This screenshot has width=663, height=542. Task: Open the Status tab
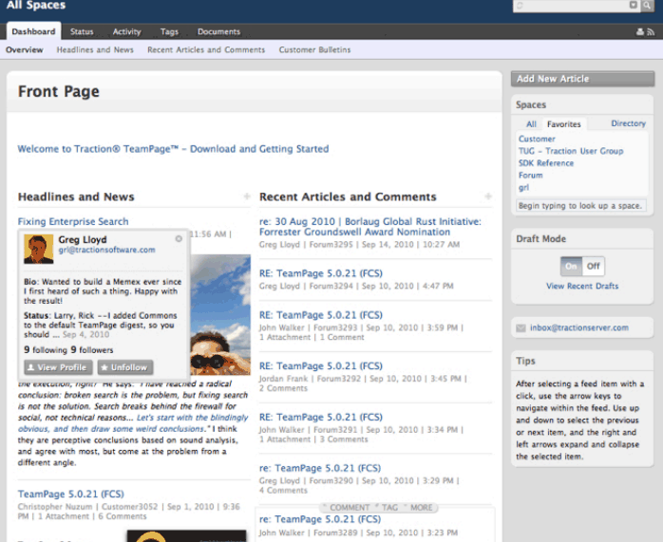82,31
